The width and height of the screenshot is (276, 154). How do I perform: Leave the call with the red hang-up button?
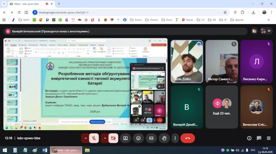click(x=187, y=138)
